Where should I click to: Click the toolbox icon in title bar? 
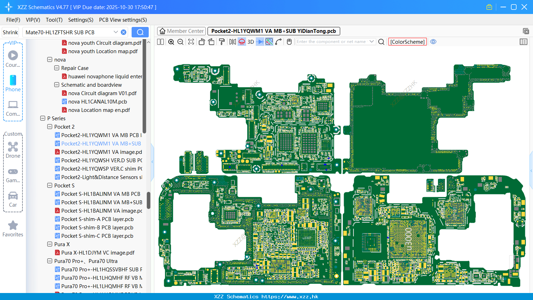(x=489, y=7)
